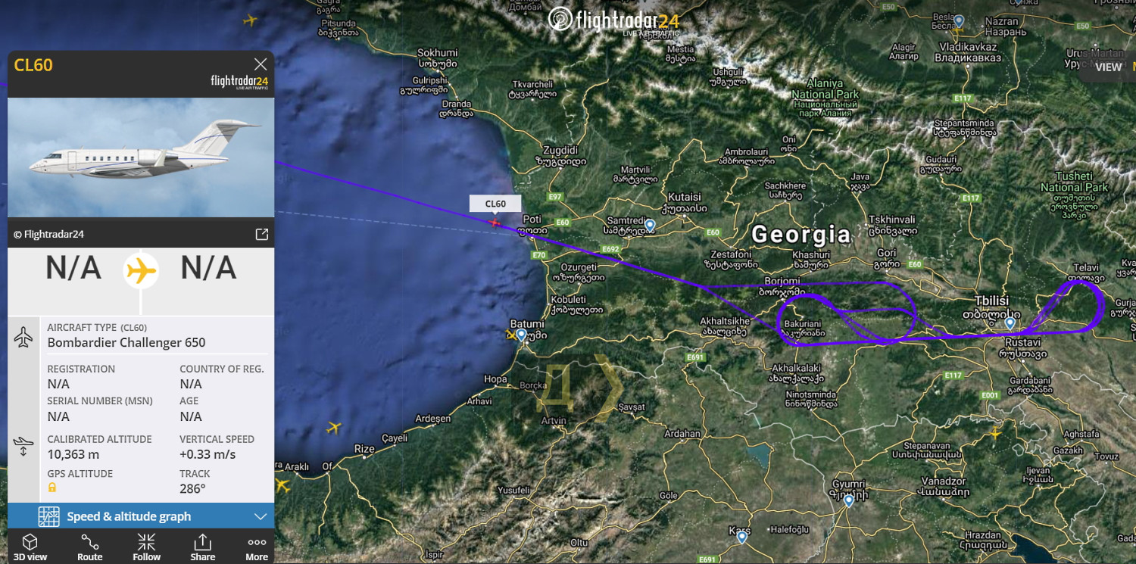Select yellow aircraft near Rize coast
The height and width of the screenshot is (564, 1136).
[x=334, y=428]
